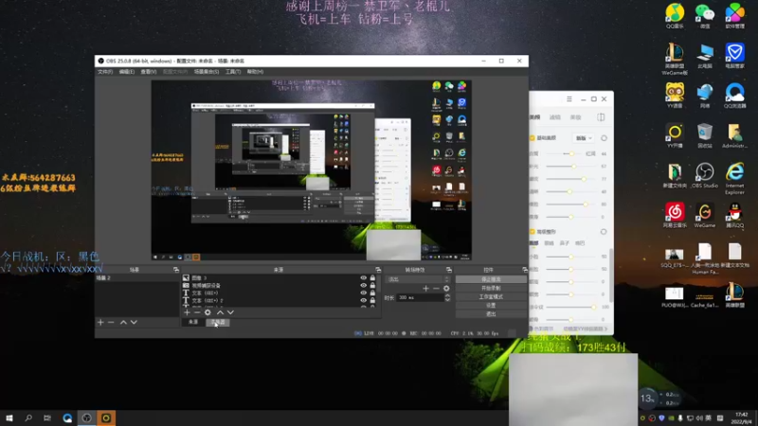This screenshot has width=758, height=426.
Task: Toggle visibility eye of 图像 3 source
Action: click(363, 278)
